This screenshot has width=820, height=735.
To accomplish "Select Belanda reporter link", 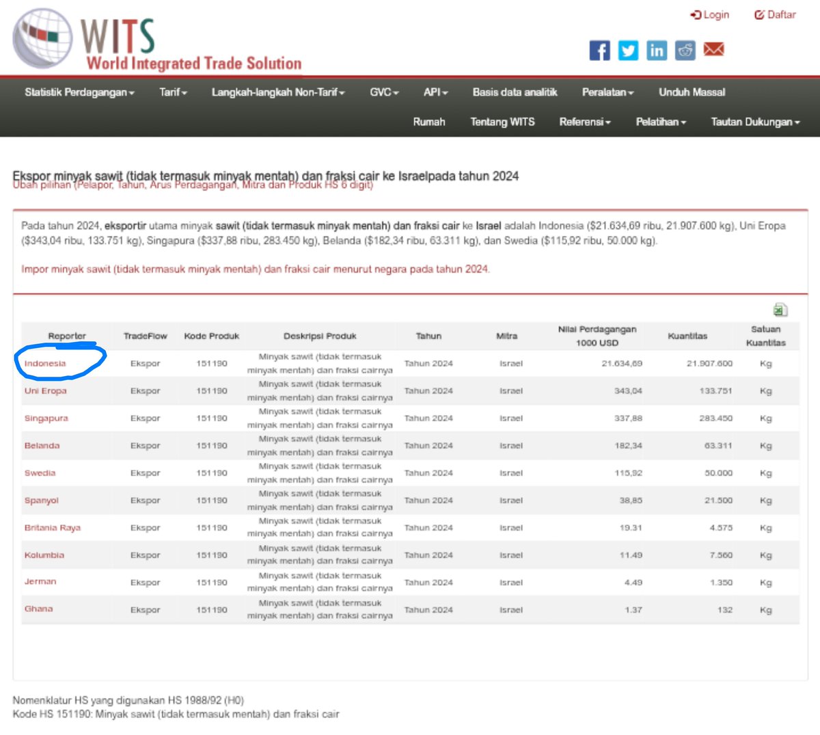I will pos(42,446).
